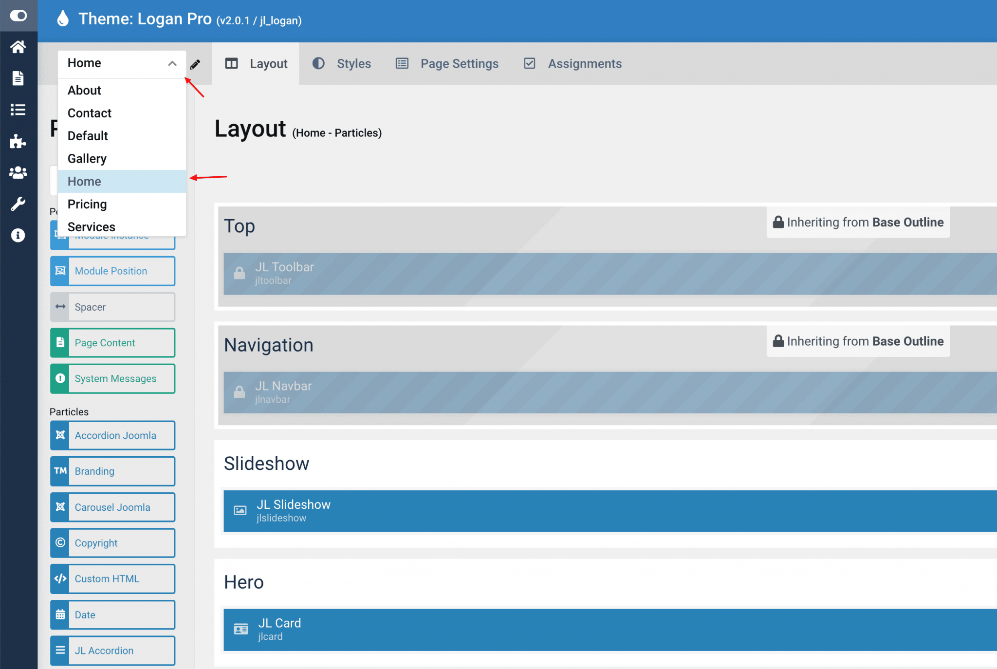Click the Accordion Joomla particle
The width and height of the screenshot is (997, 669).
(x=112, y=435)
